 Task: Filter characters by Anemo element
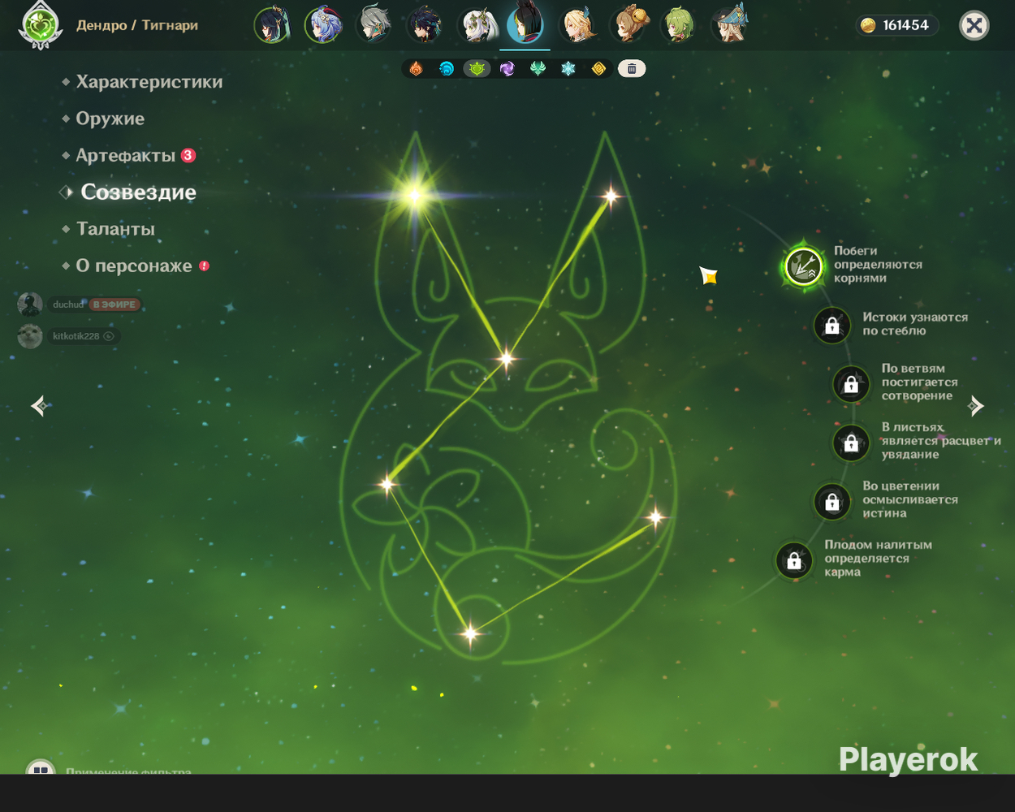[x=538, y=69]
